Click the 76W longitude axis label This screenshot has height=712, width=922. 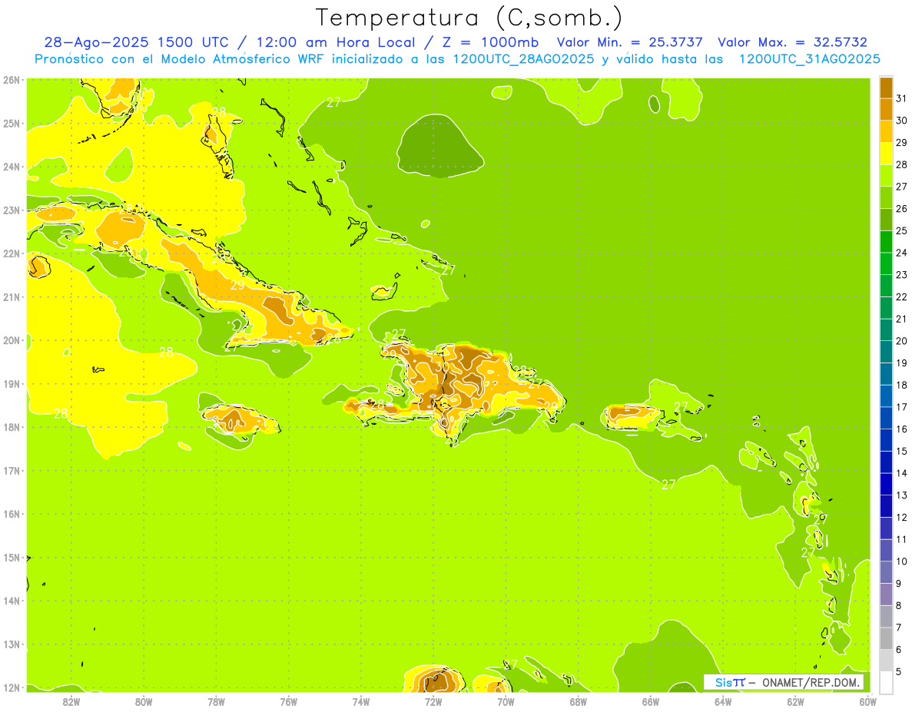tap(289, 701)
